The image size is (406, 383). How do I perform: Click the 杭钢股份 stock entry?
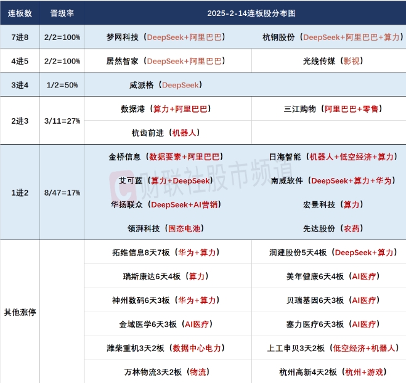pos(333,38)
